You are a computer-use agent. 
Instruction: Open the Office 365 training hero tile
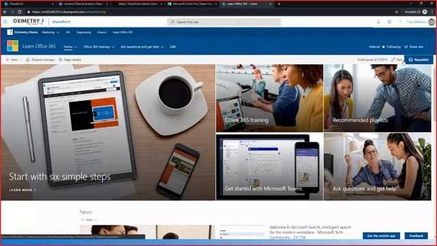(x=270, y=98)
